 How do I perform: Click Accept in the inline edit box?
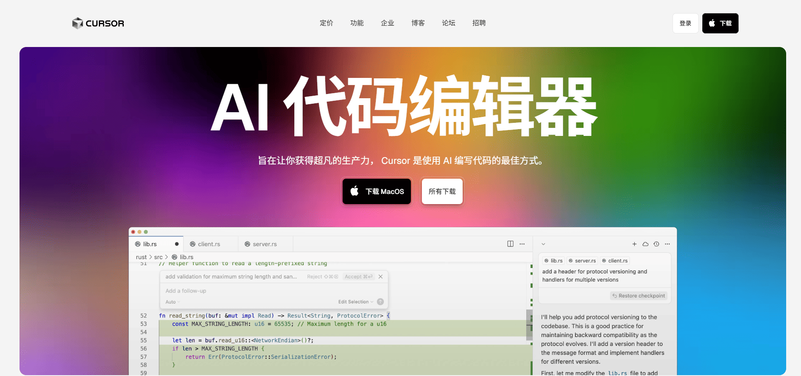coord(359,276)
